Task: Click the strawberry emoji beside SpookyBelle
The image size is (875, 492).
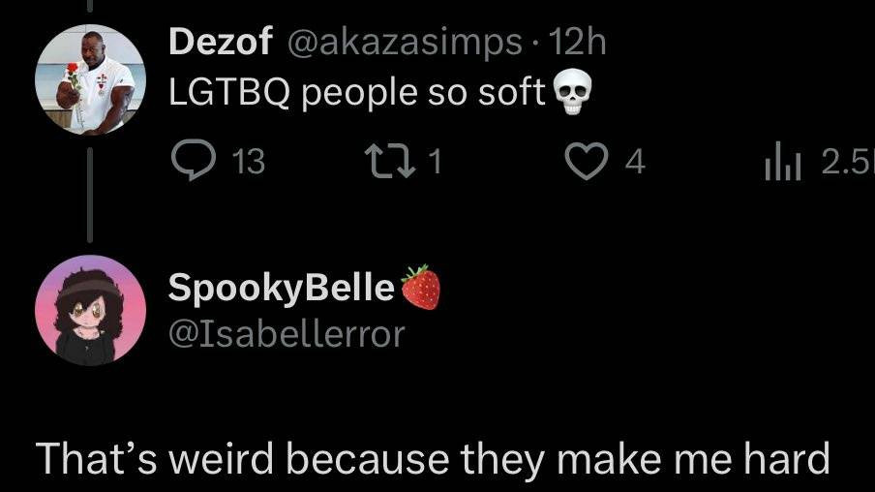Action: click(421, 287)
